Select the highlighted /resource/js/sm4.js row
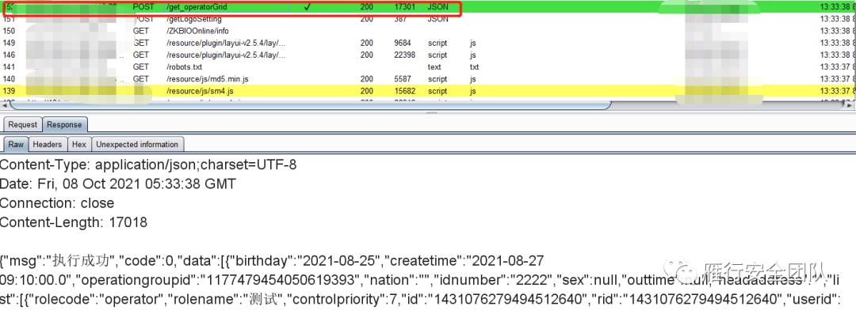The width and height of the screenshot is (856, 310). click(428, 91)
